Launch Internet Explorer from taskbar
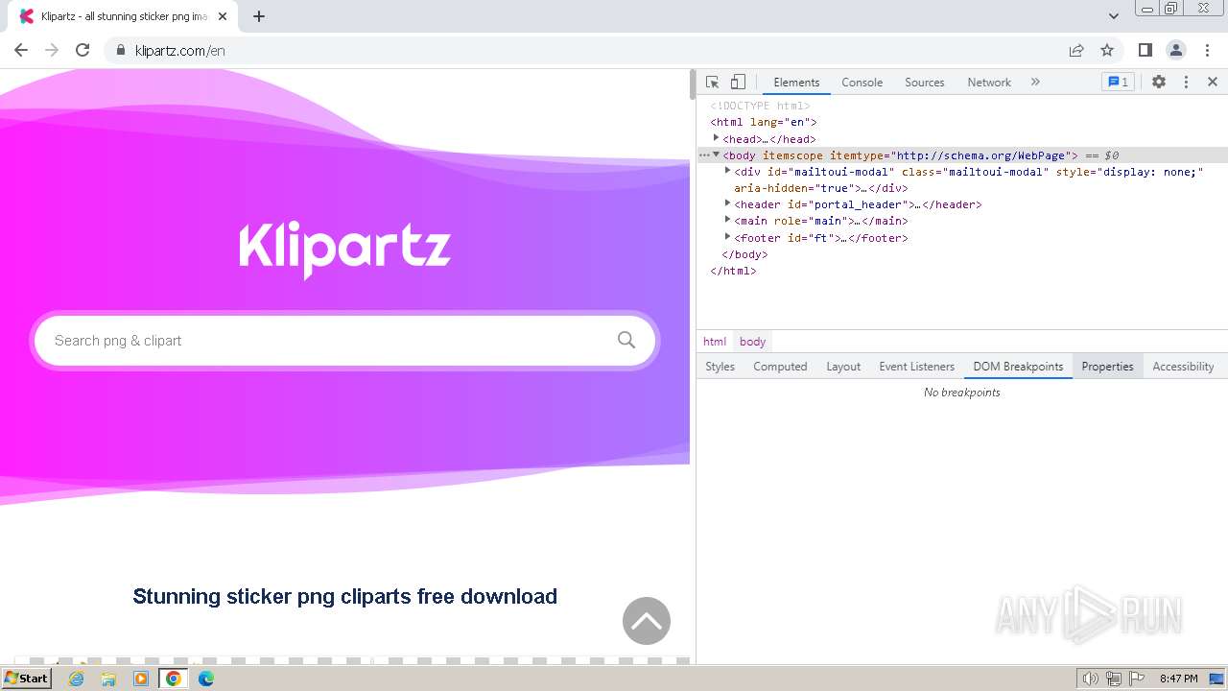This screenshot has height=691, width=1228. (x=76, y=679)
